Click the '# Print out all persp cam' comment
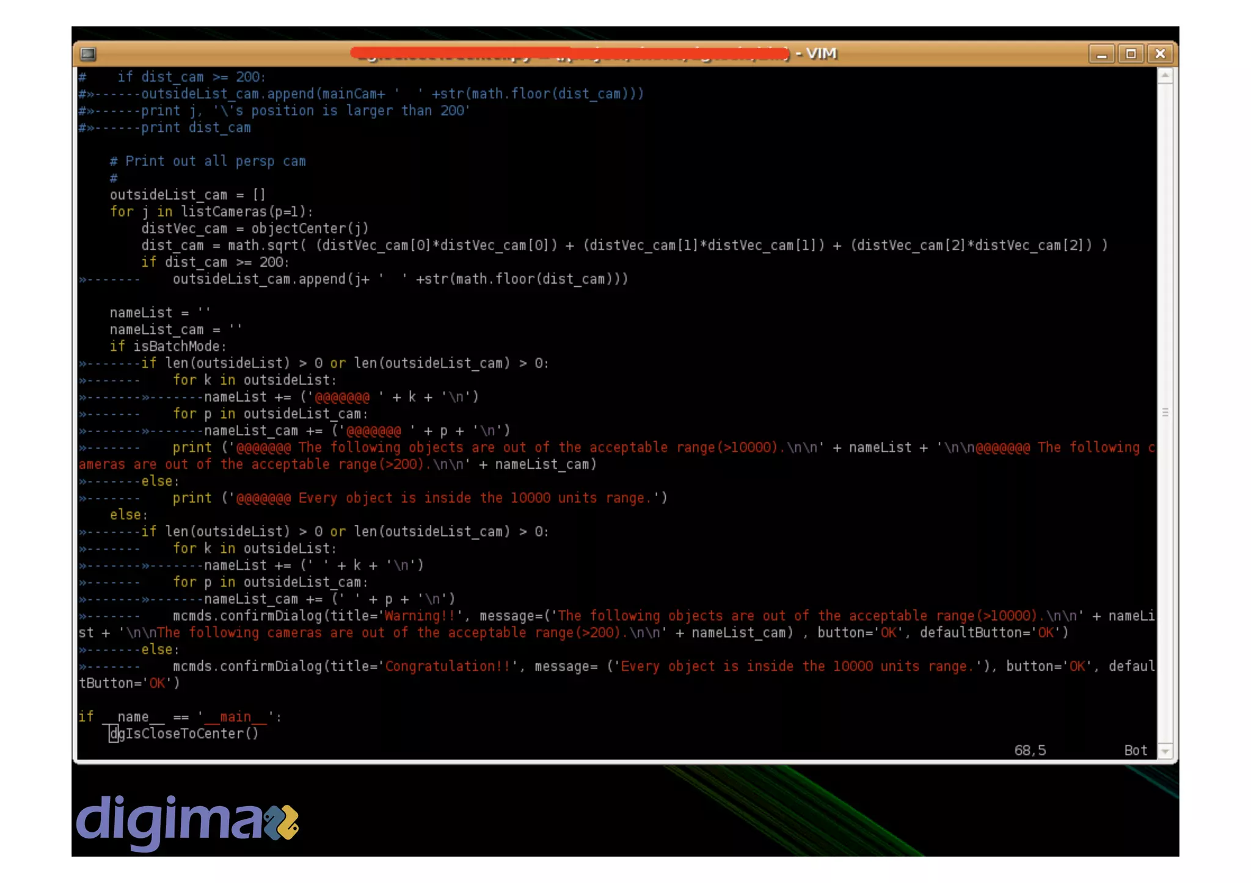1251x883 pixels. 208,161
